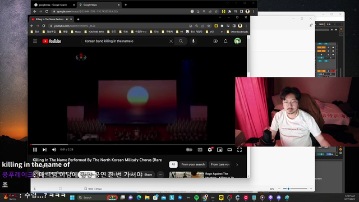Screen dimensions: 359x202
Task: Open the YouTube Create video menu
Action: coord(215,41)
